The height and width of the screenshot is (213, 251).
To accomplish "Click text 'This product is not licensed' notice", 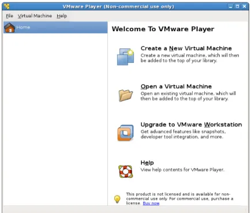I will tap(179, 199).
